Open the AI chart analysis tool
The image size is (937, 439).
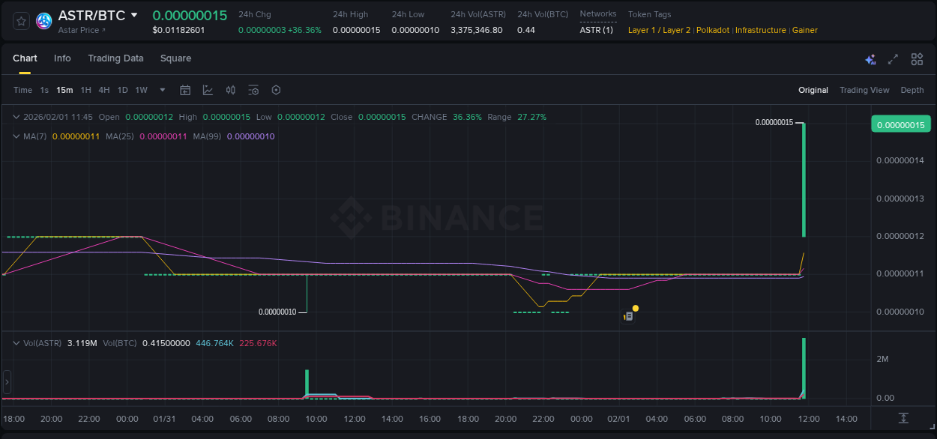tap(870, 58)
